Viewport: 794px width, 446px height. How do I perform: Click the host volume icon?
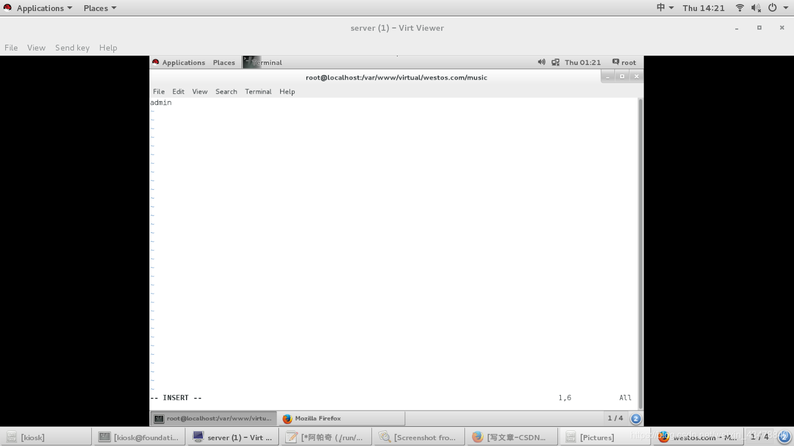[x=756, y=8]
